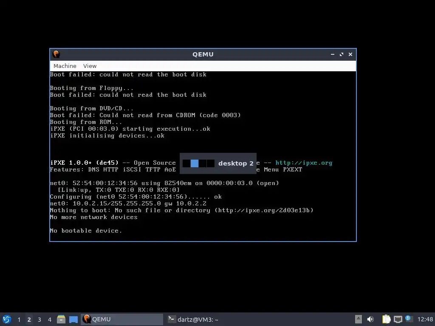Click the QEMU title text in title bar
Viewport: 435px width, 326px height.
(203, 54)
